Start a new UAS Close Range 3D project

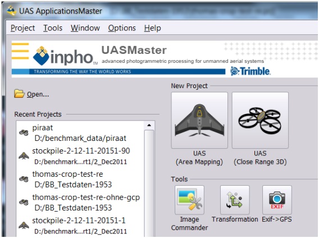coord(260,120)
